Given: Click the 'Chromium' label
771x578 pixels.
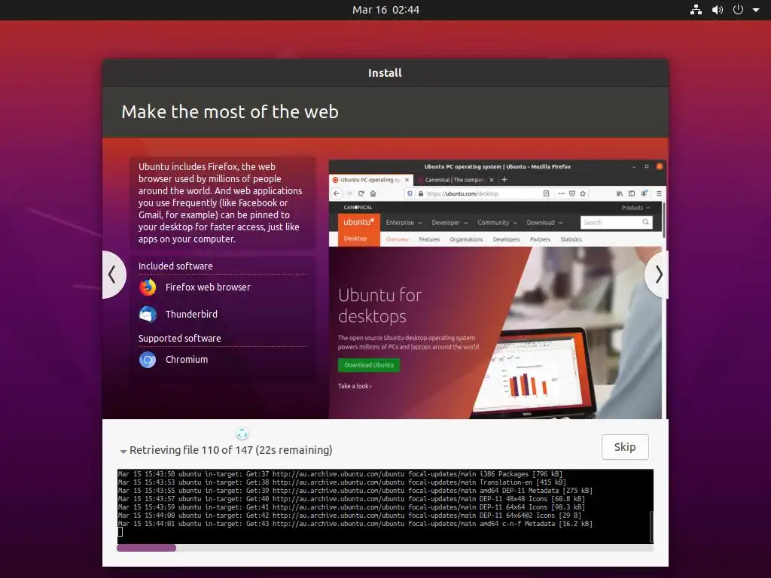Looking at the screenshot, I should coord(187,359).
